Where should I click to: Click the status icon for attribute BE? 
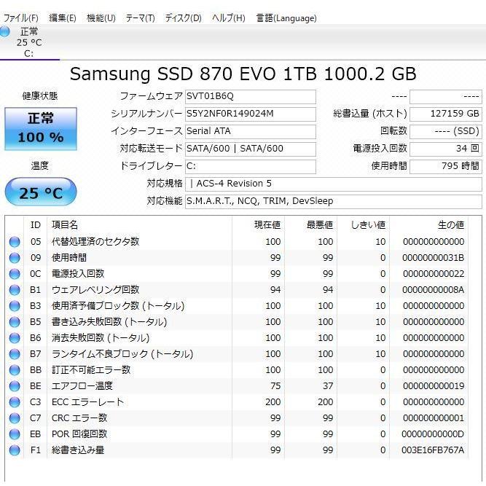[x=15, y=386]
